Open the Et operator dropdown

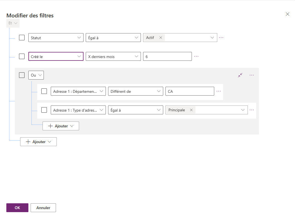tap(13, 23)
